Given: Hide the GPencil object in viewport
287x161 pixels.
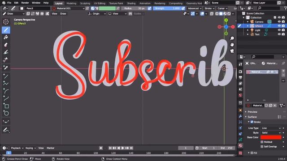Looking at the screenshot, I should [x=279, y=26].
